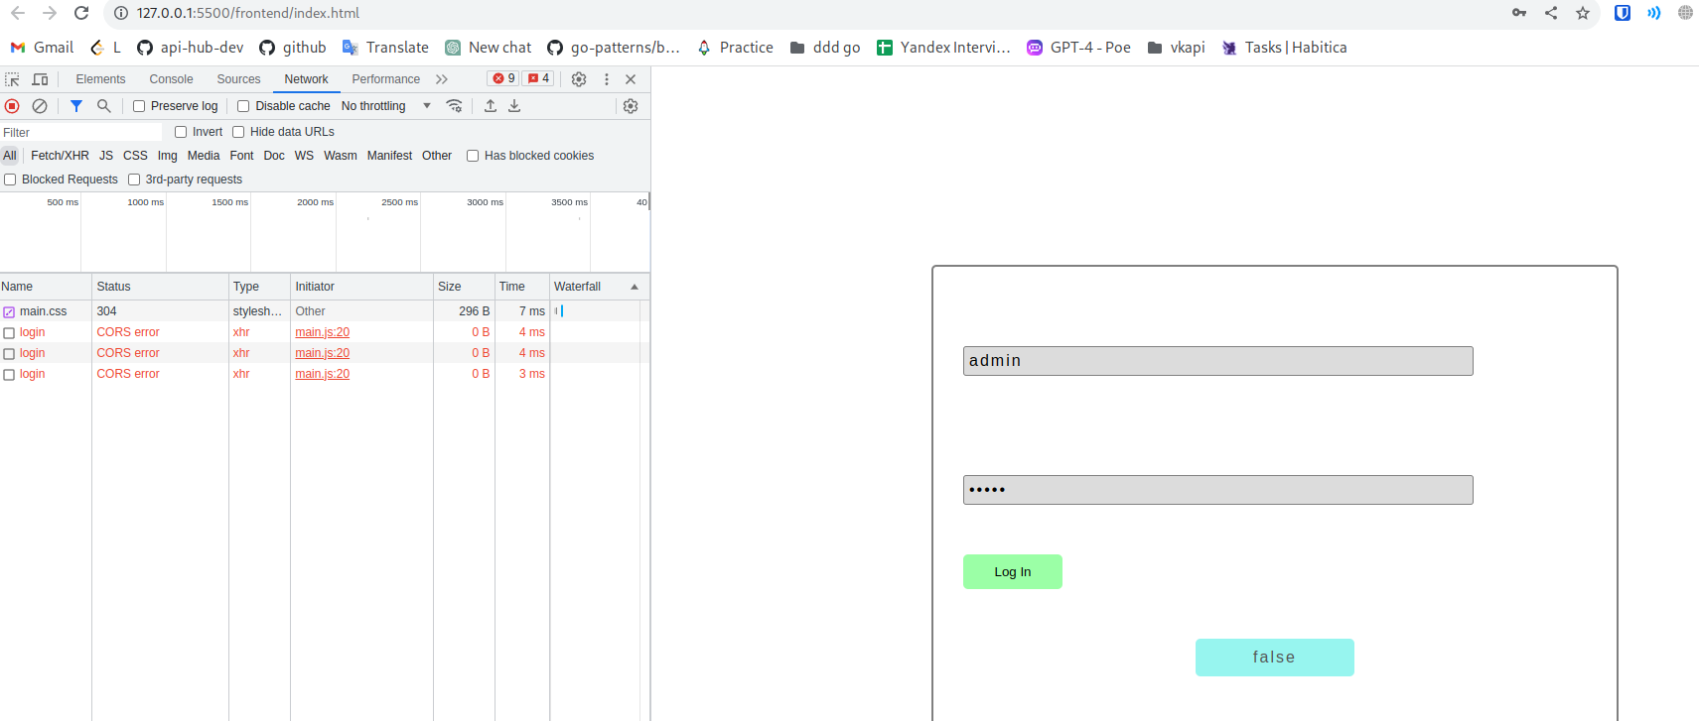Switch to the Console tab
1699x721 pixels.
[x=171, y=79]
